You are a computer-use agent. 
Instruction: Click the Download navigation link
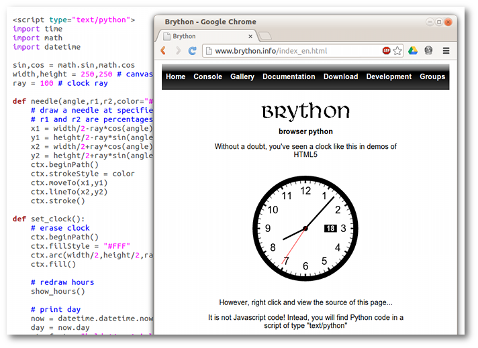(340, 77)
